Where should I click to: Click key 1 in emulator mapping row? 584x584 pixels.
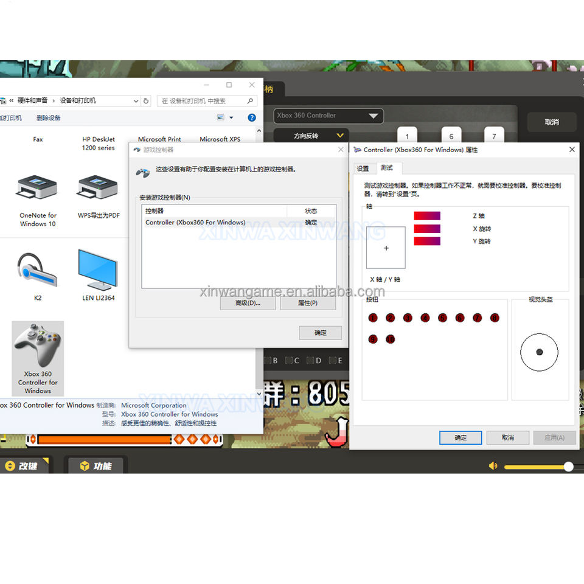coord(407,135)
